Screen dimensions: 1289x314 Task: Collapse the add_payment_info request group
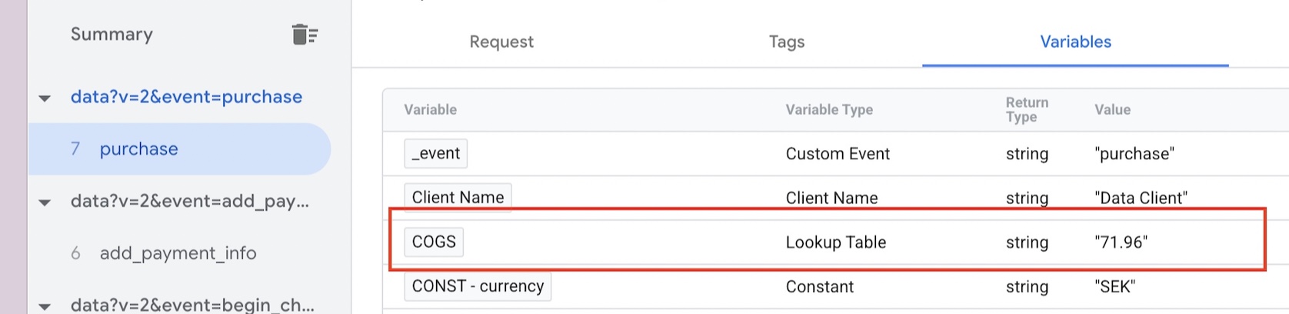[45, 203]
